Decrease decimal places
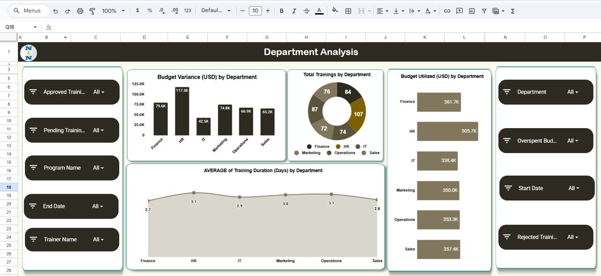Image resolution: width=601 pixels, height=276 pixels. point(162,10)
